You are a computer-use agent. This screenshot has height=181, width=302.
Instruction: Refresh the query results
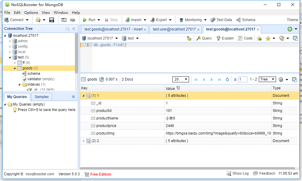(227, 79)
